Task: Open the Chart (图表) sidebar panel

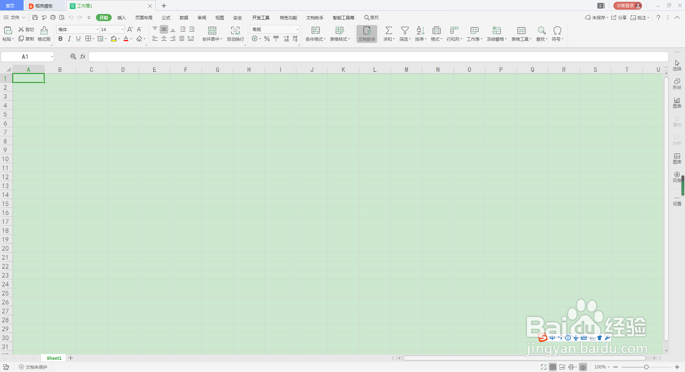Action: (x=677, y=103)
